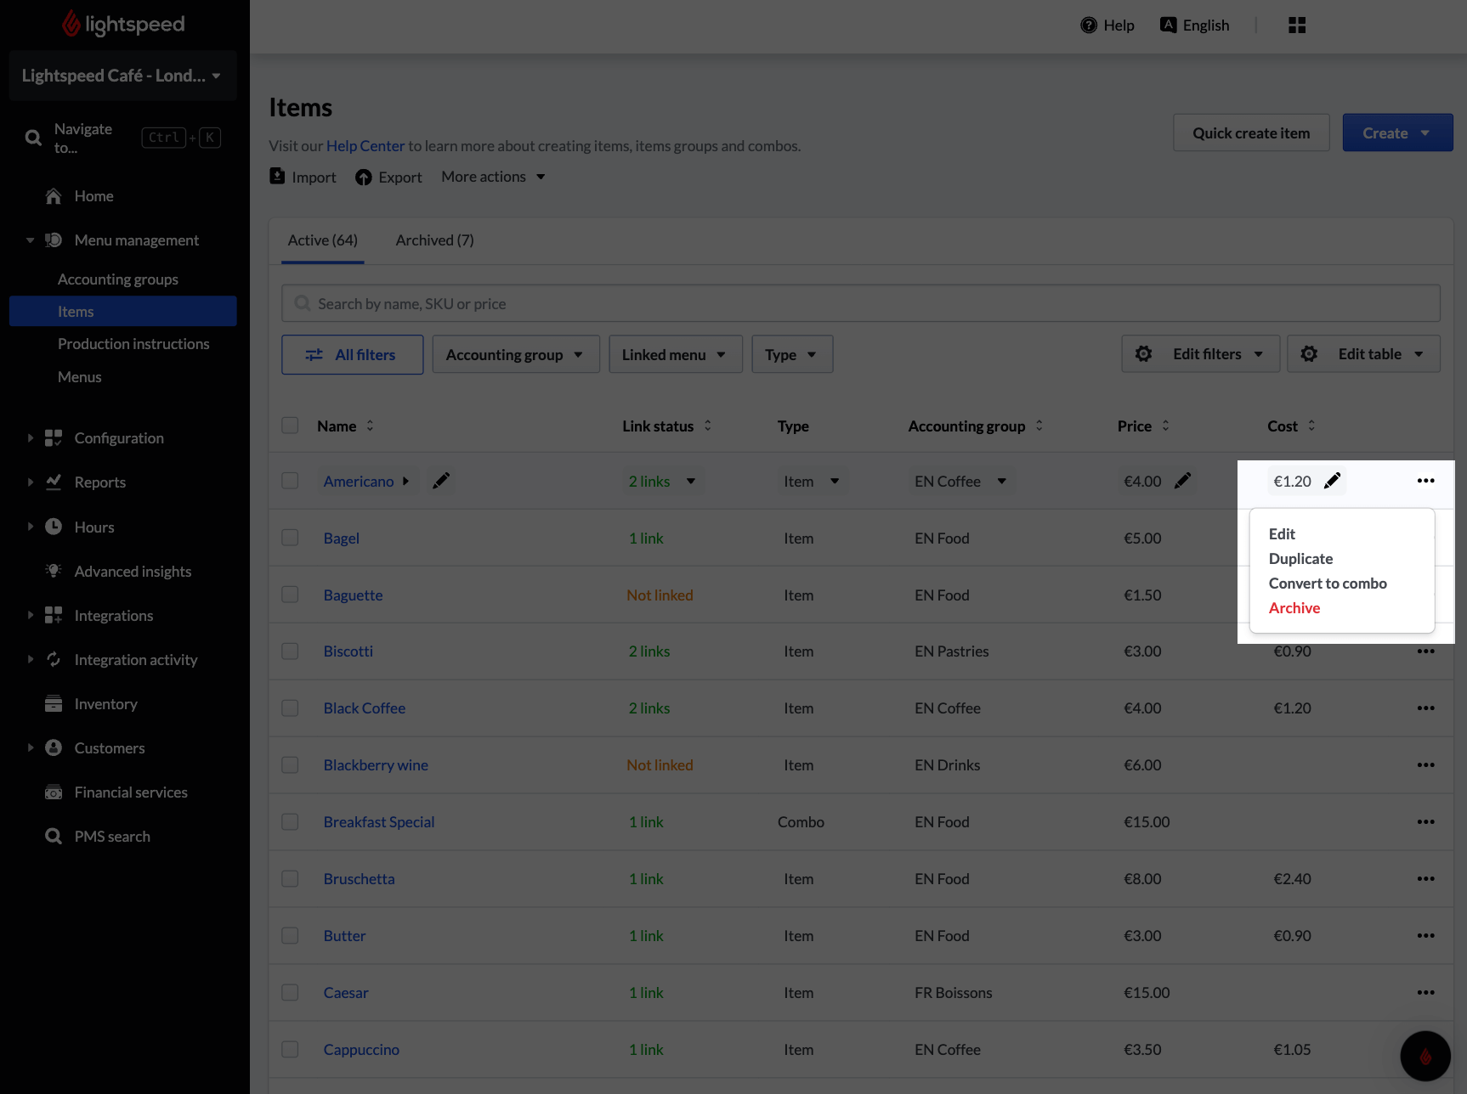Check the Biscotti row checkbox

[290, 651]
